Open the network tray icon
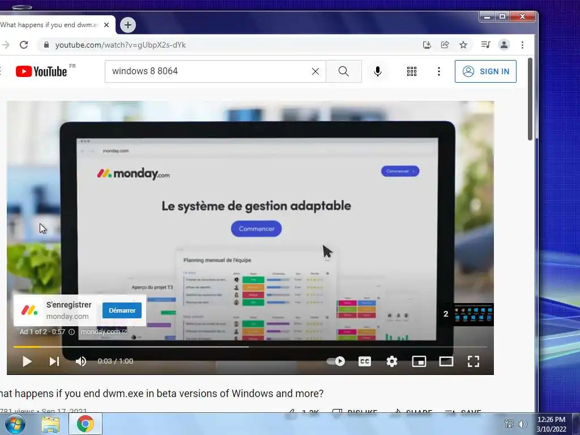 tap(509, 424)
